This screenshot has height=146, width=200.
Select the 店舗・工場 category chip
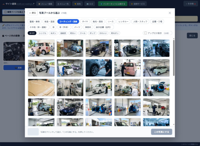click(x=157, y=21)
